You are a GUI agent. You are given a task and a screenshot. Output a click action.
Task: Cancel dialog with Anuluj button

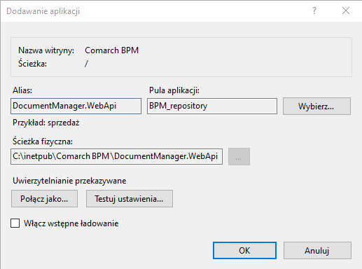[317, 251]
